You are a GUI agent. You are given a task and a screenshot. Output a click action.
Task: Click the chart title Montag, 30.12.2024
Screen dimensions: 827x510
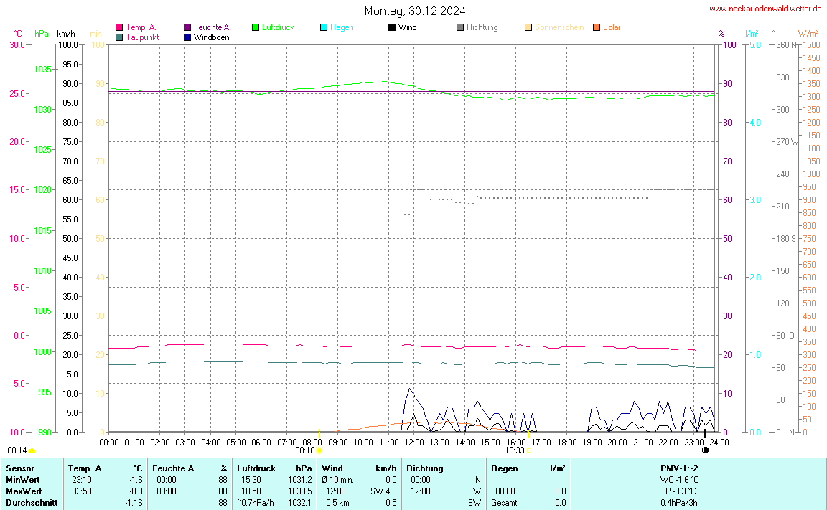click(x=414, y=11)
